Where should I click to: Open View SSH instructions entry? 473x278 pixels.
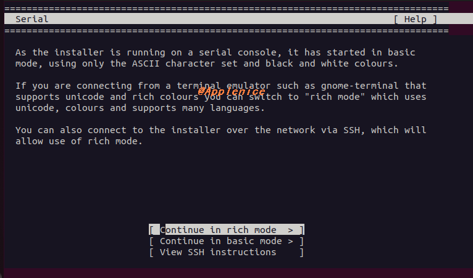(227, 252)
